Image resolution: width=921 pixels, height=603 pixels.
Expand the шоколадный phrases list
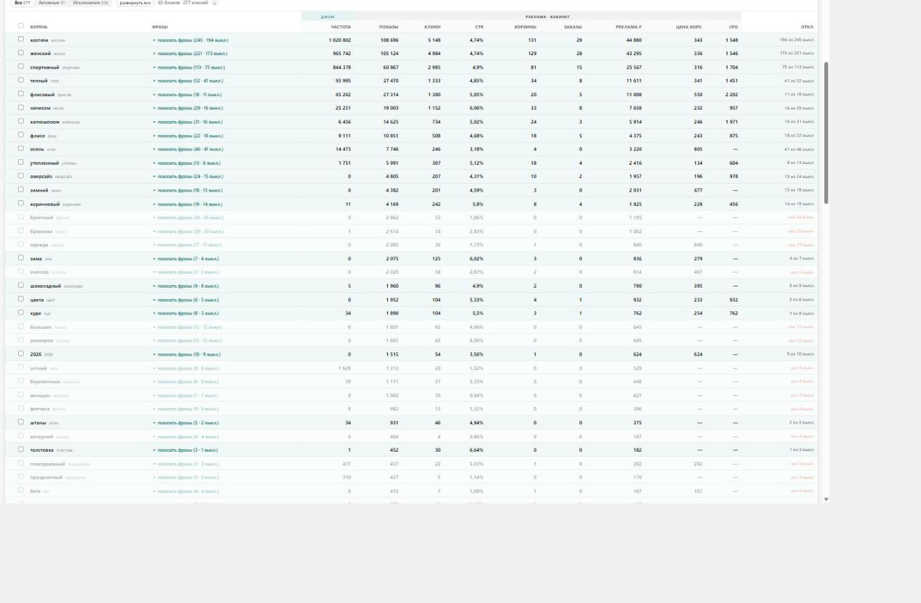(186, 286)
